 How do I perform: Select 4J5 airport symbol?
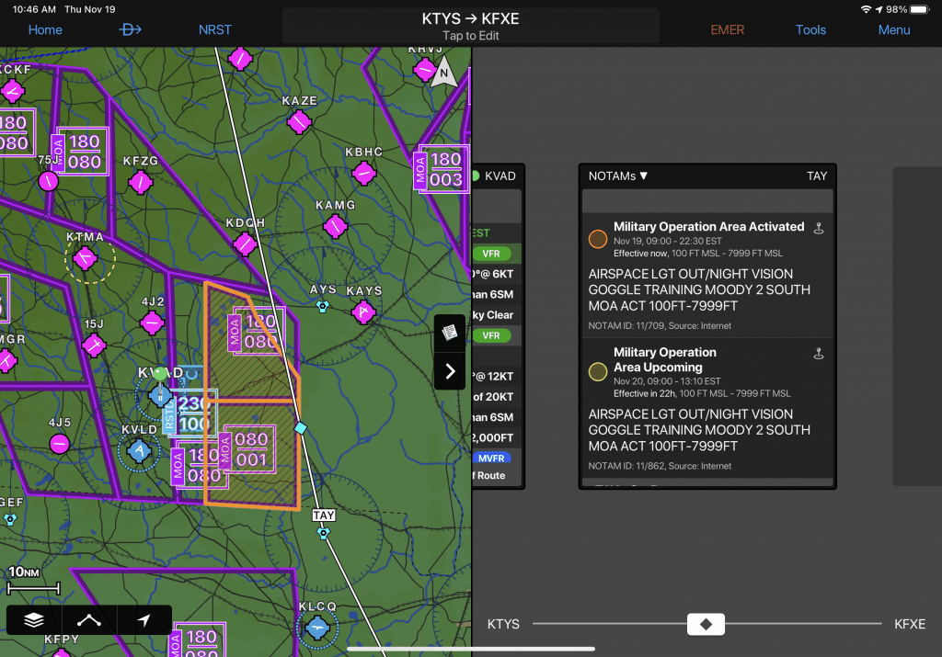tap(59, 444)
